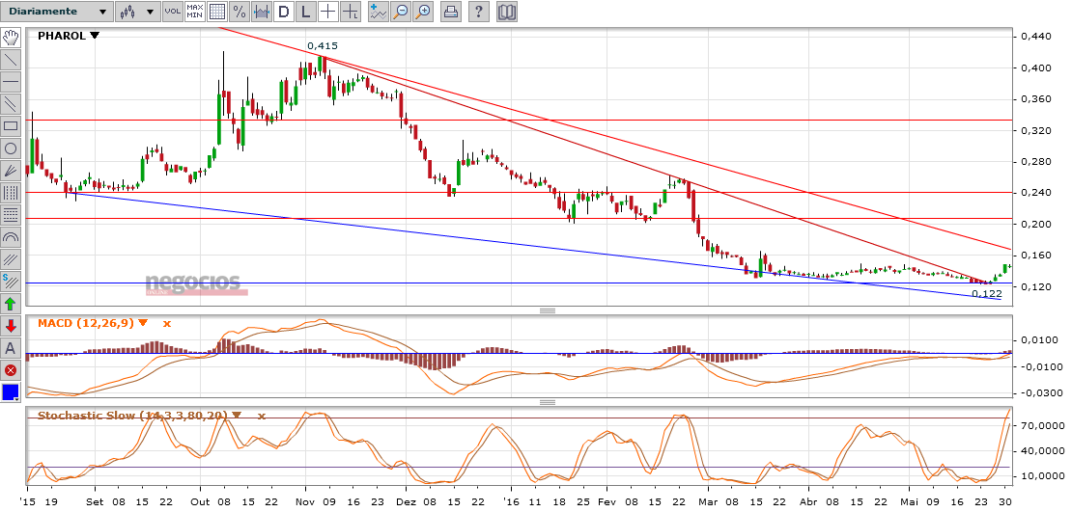
Task: Zoom in with the plus magnifier
Action: pyautogui.click(x=422, y=13)
